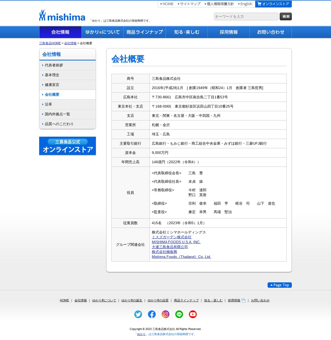Open the YouTube social icon

point(193,314)
